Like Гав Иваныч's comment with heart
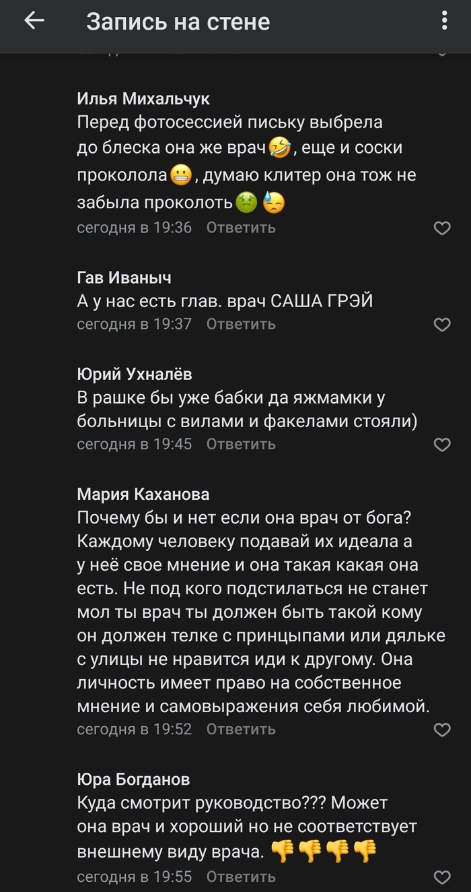Image resolution: width=471 pixels, height=892 pixels. pyautogui.click(x=441, y=325)
